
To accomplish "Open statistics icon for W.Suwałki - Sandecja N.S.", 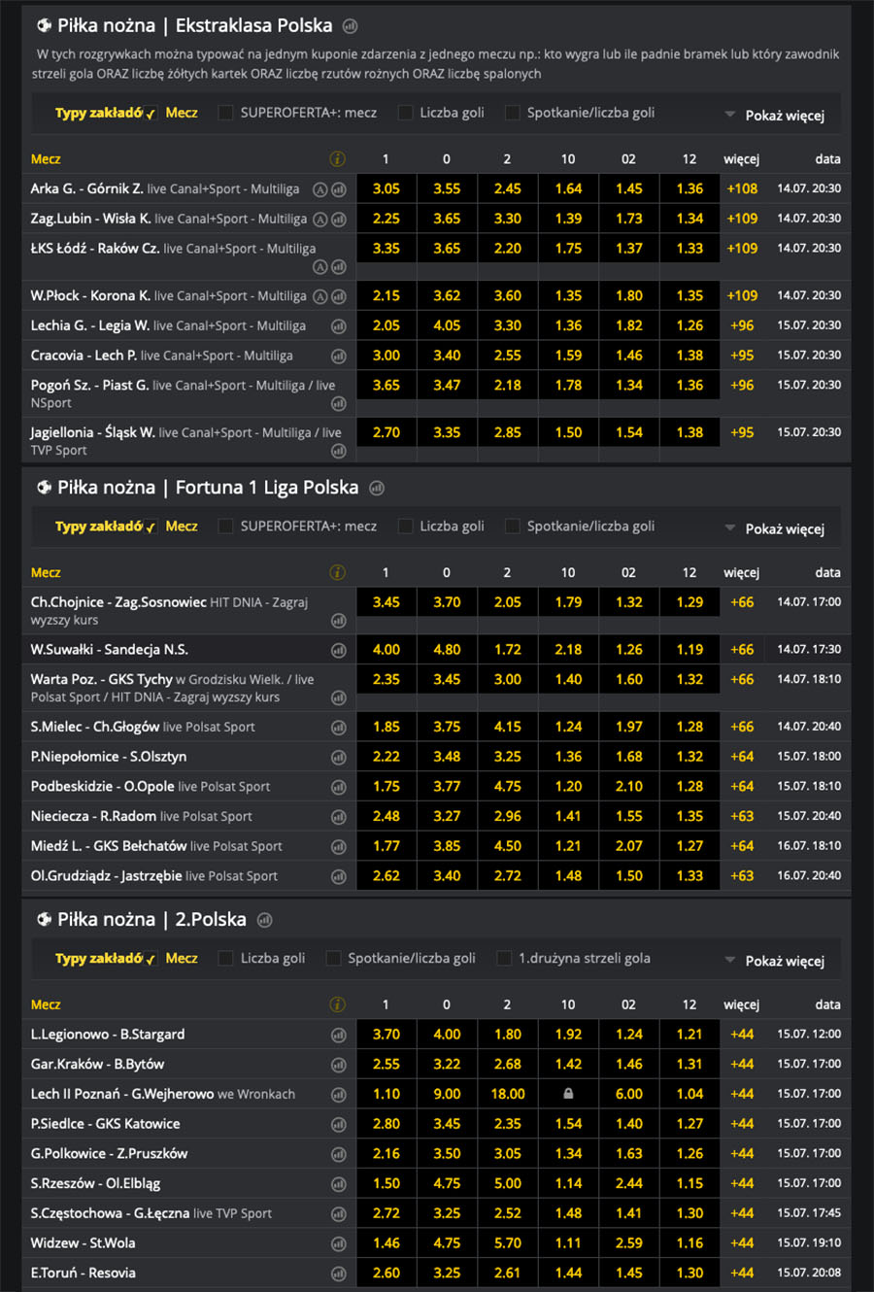I will click(x=339, y=650).
